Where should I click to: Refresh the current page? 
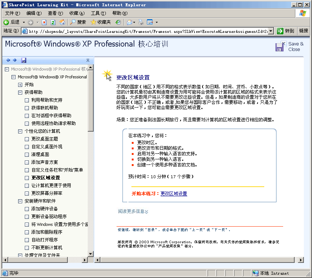[53, 22]
